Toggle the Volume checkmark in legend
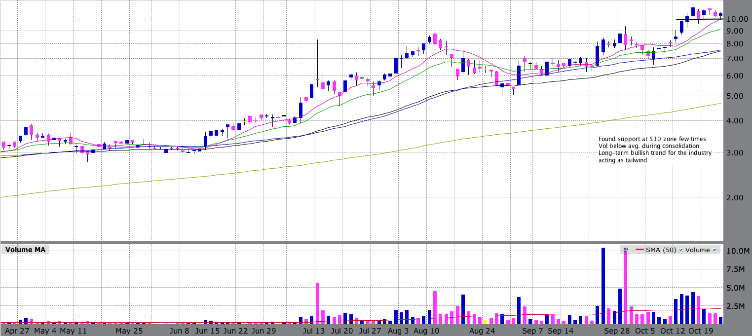 (x=714, y=250)
